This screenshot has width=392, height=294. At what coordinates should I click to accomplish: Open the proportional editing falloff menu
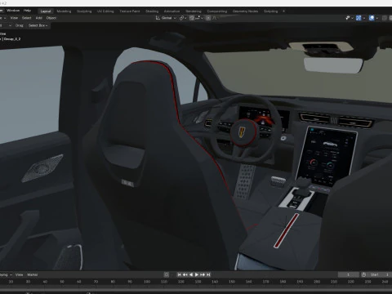(x=215, y=18)
